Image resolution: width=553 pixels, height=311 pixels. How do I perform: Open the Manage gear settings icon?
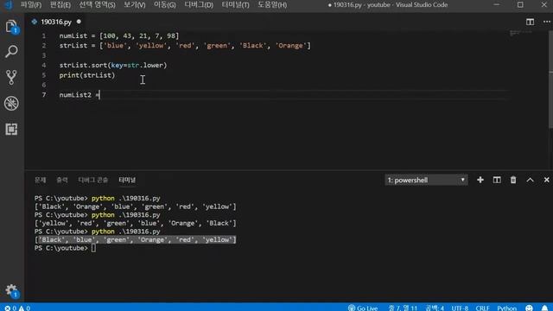[11, 290]
